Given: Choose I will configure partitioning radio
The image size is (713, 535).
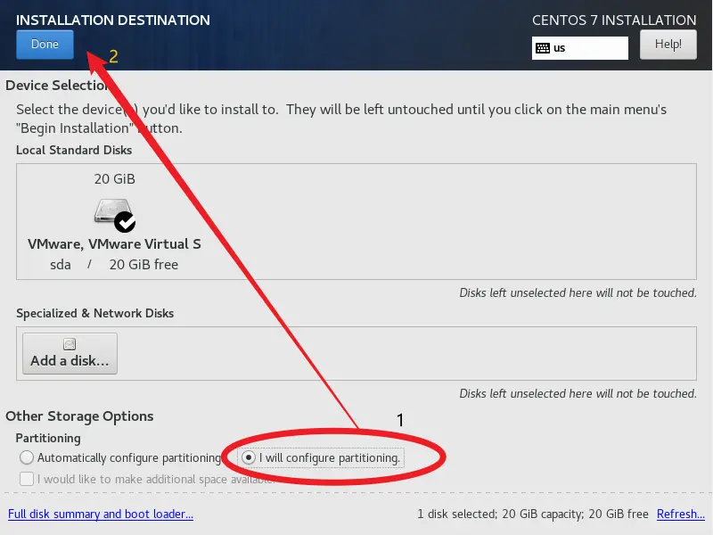Looking at the screenshot, I should tap(249, 457).
